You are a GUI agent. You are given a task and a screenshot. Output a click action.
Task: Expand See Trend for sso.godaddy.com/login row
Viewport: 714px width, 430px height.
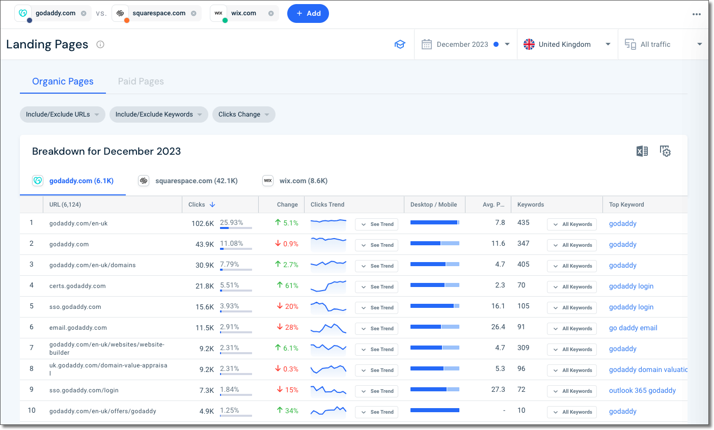pyautogui.click(x=376, y=391)
